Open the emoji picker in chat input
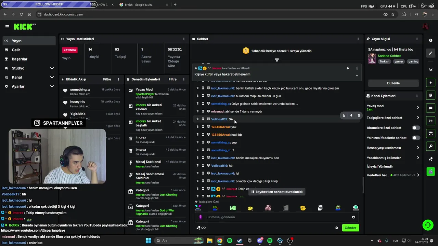 (353, 217)
